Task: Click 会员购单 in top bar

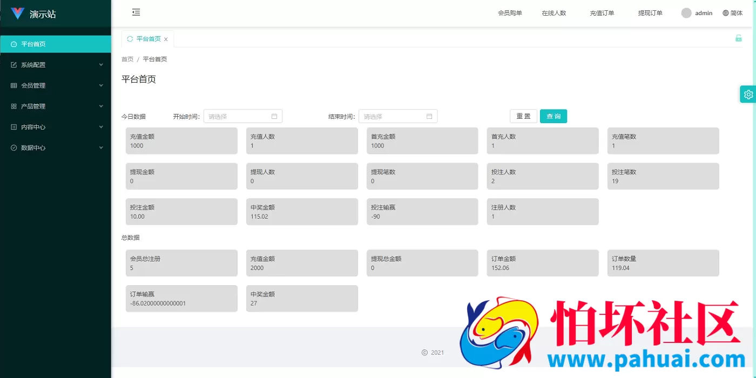Action: [x=510, y=13]
